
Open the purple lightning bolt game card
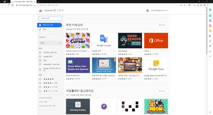[x=104, y=106]
